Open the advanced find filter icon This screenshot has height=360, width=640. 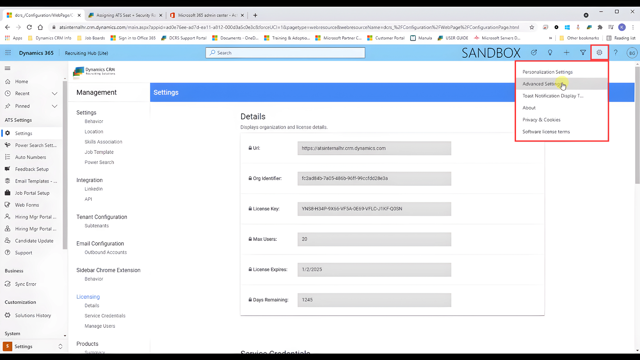[583, 53]
